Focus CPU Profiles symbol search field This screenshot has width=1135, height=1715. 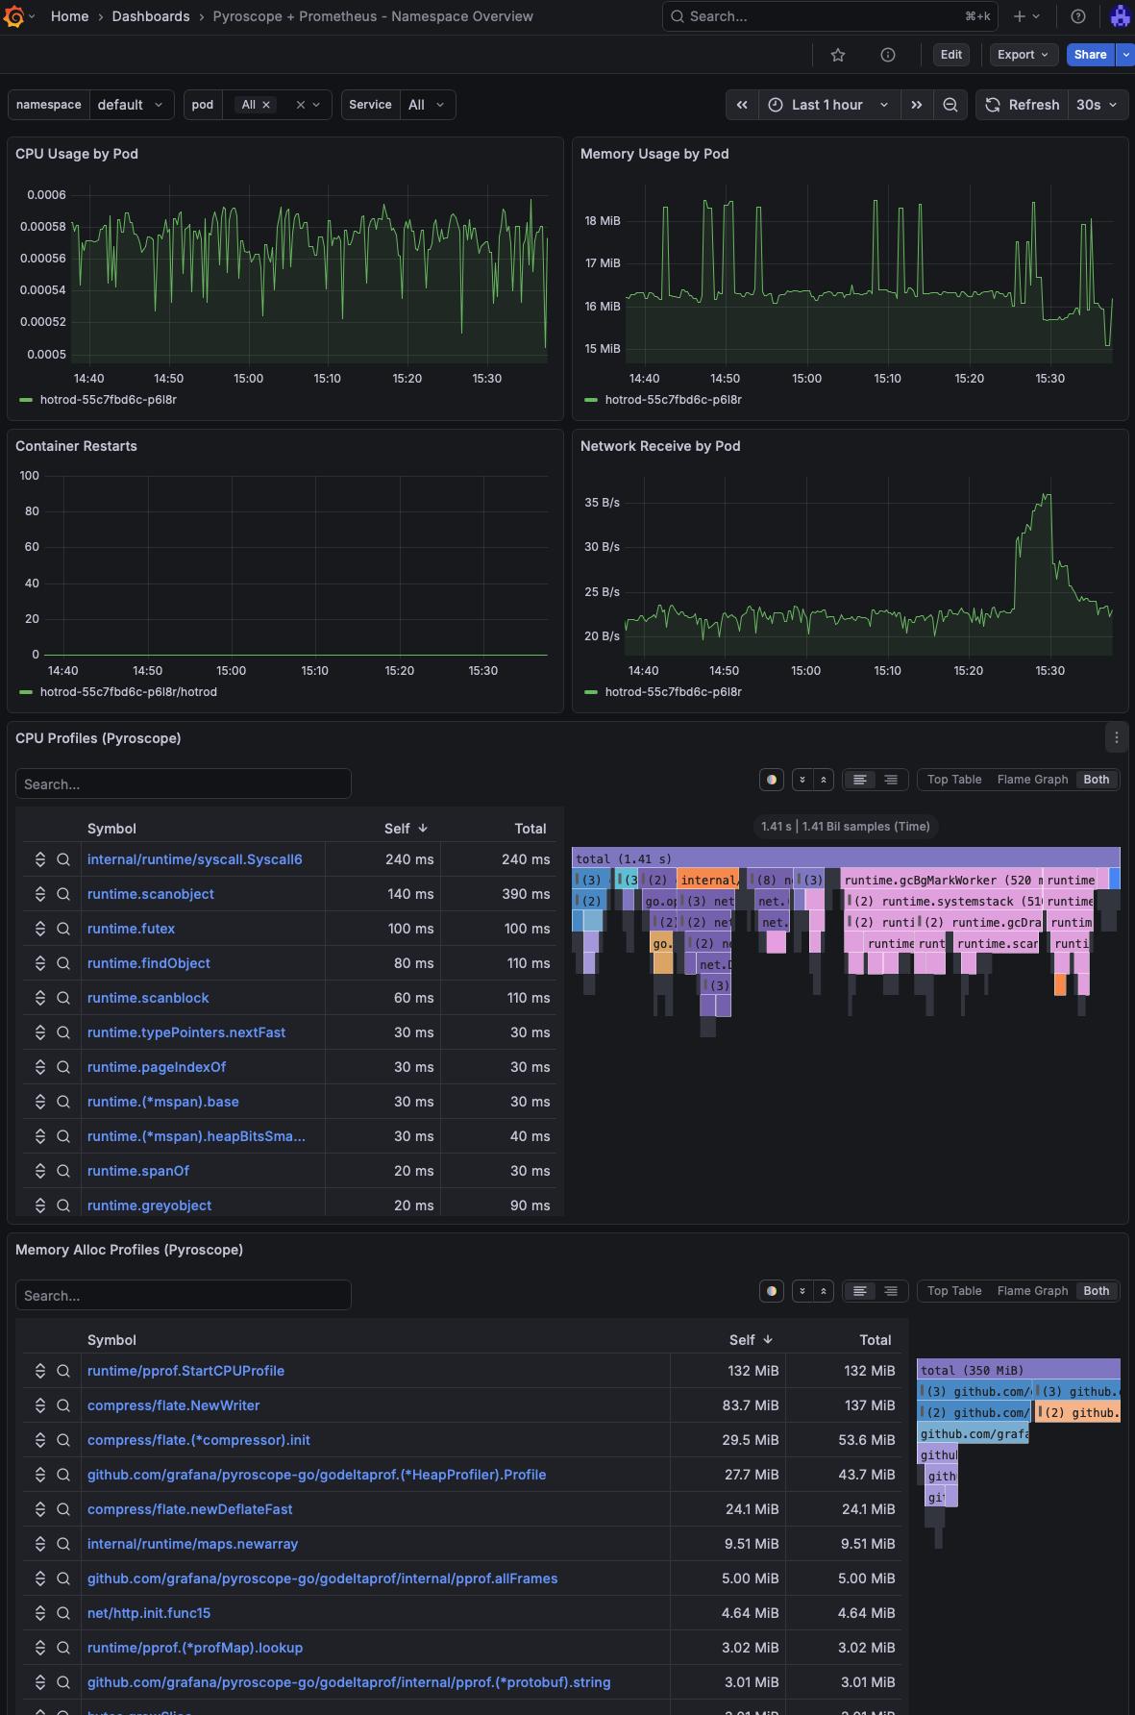tap(184, 783)
